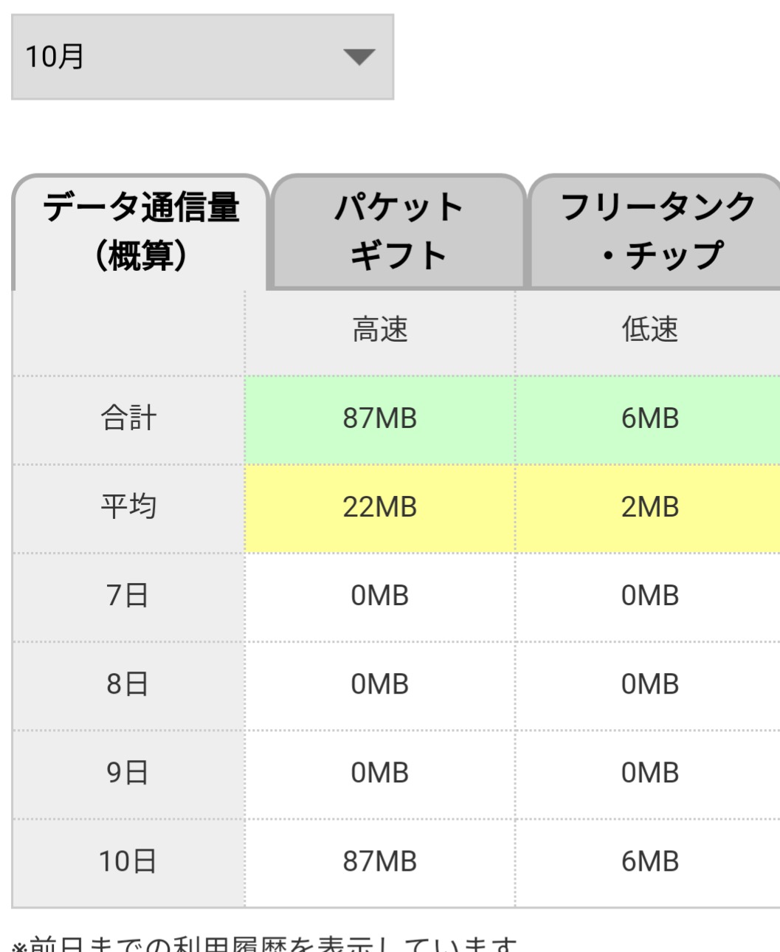Click the 8日 row label
The width and height of the screenshot is (780, 952).
tap(128, 684)
